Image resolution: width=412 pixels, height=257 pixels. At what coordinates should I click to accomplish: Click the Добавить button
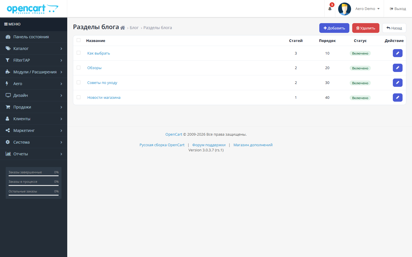click(x=334, y=28)
